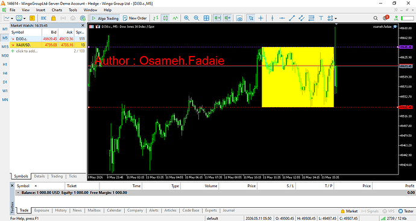Viewport: 416px width, 221px height.
Task: Select the XAUUSD. symbol row
Action: [48, 45]
